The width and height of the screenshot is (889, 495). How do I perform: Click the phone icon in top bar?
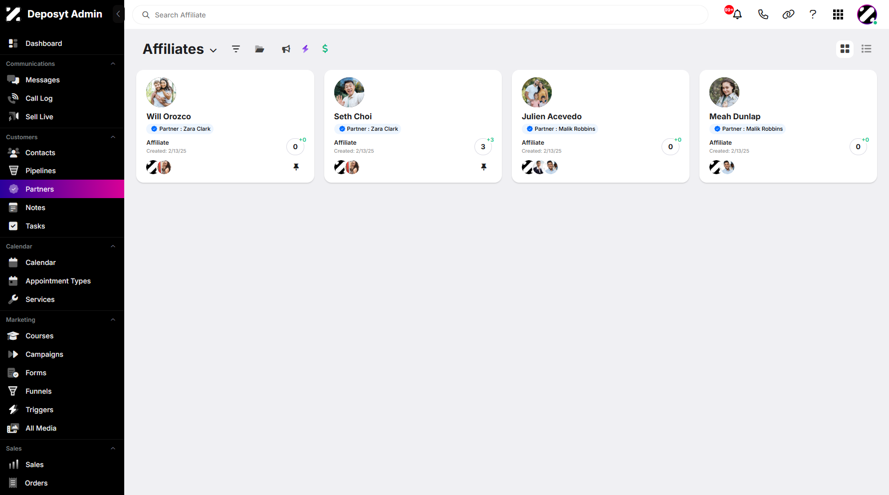coord(763,14)
